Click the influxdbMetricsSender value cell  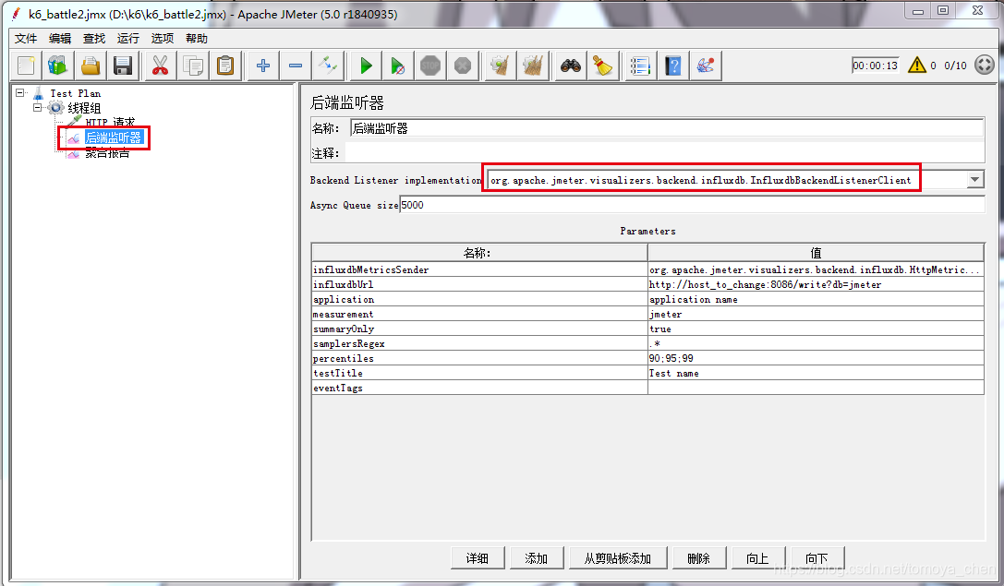pyautogui.click(x=816, y=270)
